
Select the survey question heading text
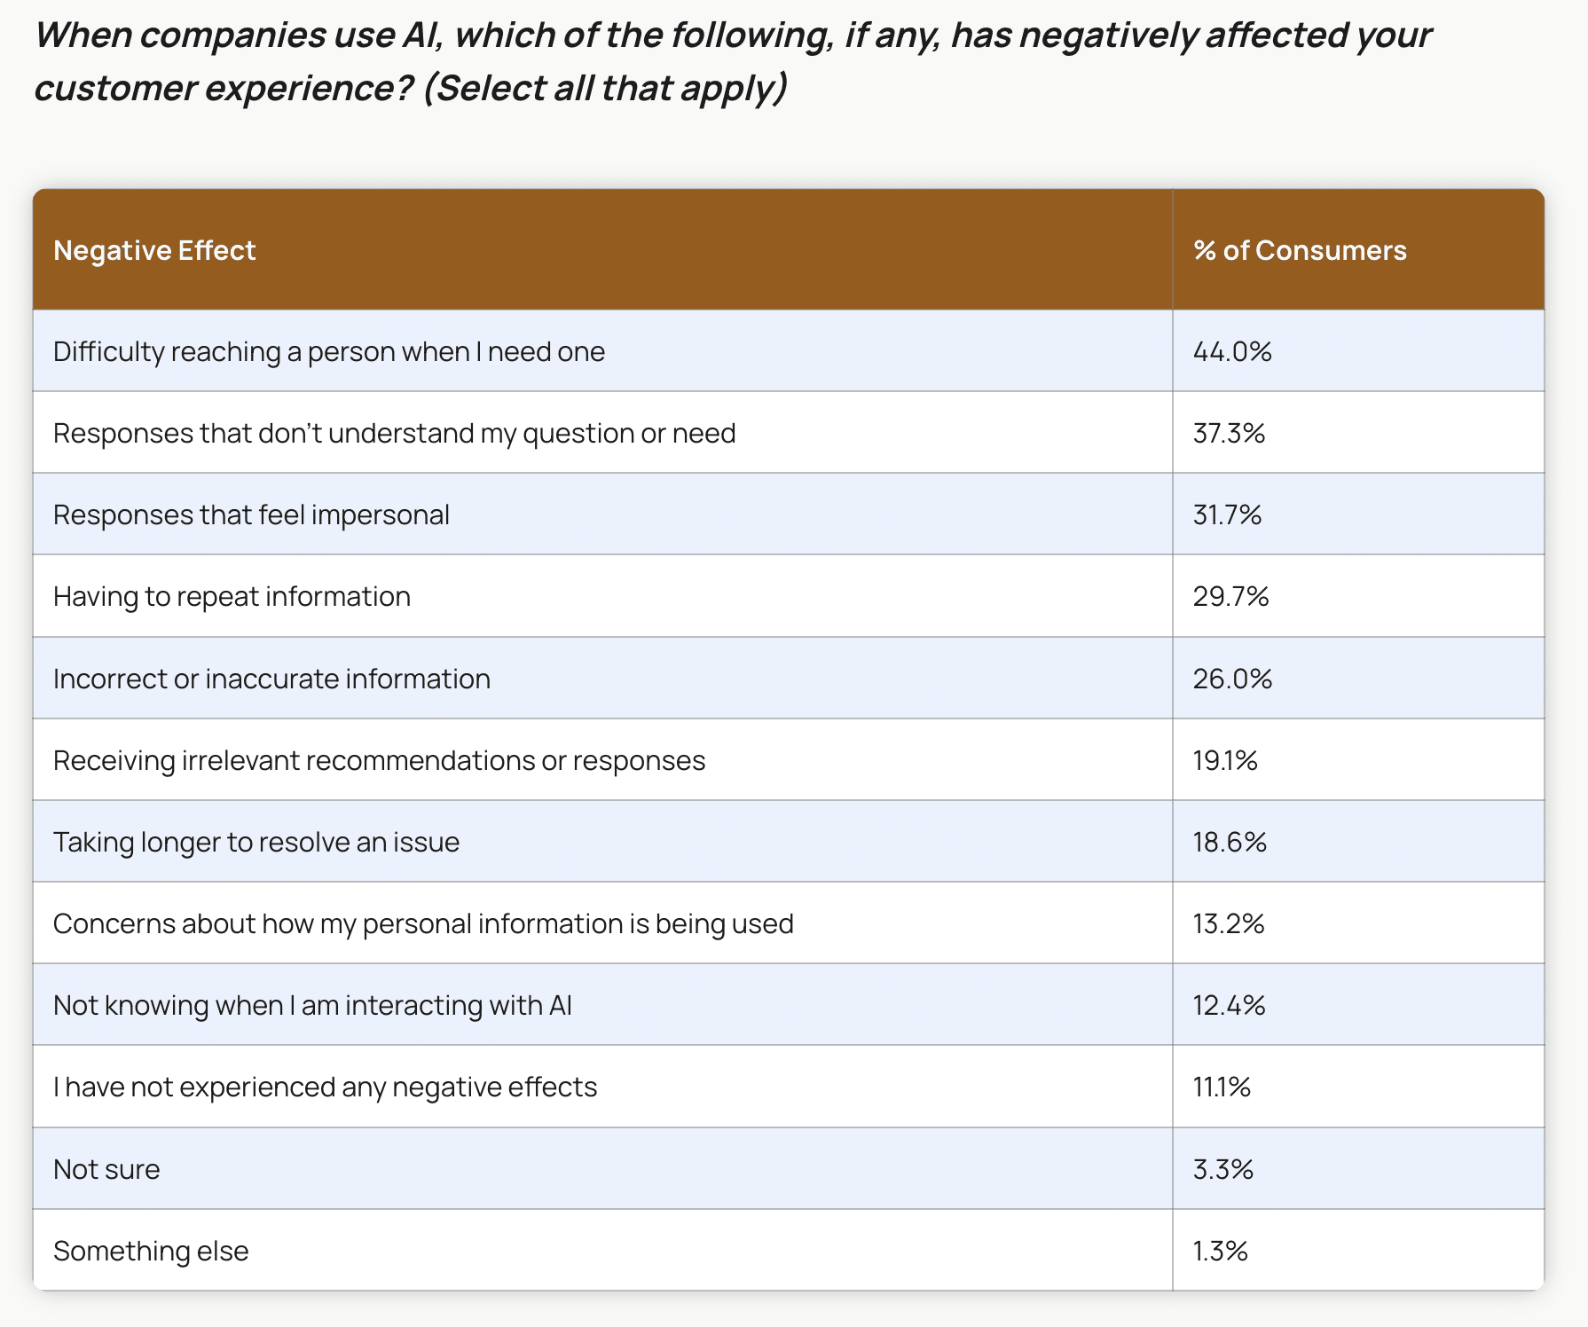[x=733, y=61]
